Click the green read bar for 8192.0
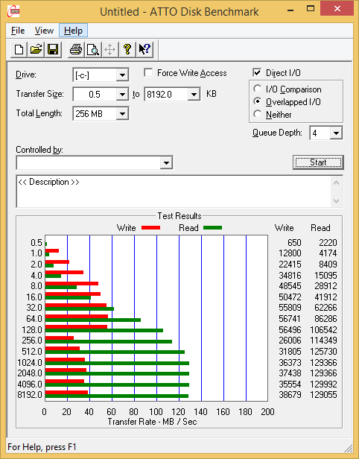Screen dimensions: 359x459 point(117,396)
